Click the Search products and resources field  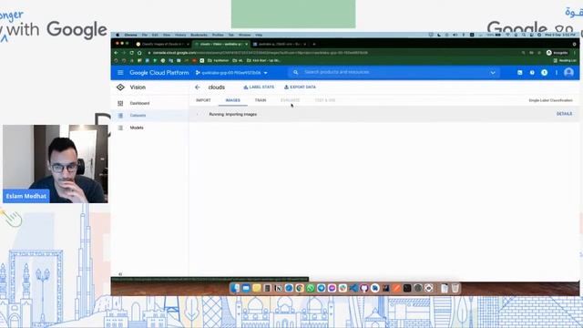(394, 72)
